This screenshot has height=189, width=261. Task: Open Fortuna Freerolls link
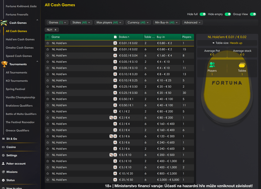point(17,14)
